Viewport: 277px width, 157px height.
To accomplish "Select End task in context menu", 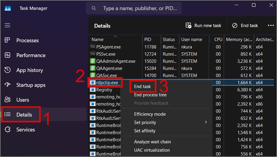I will (x=143, y=87).
